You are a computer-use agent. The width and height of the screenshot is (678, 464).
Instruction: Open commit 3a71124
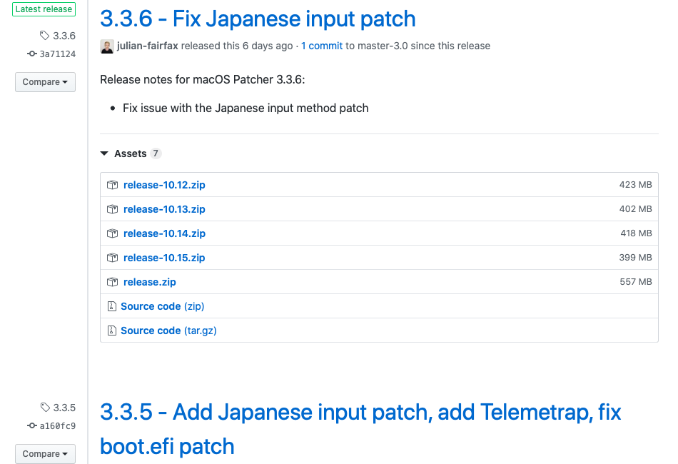click(x=57, y=54)
